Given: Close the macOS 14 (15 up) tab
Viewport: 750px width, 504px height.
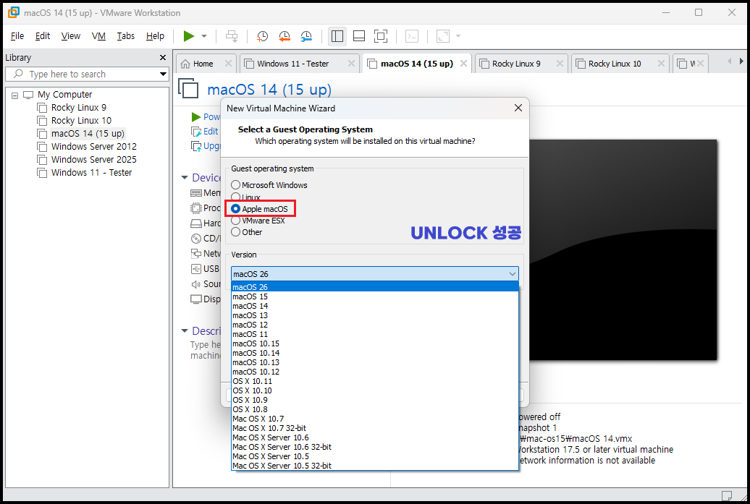Looking at the screenshot, I should 463,64.
